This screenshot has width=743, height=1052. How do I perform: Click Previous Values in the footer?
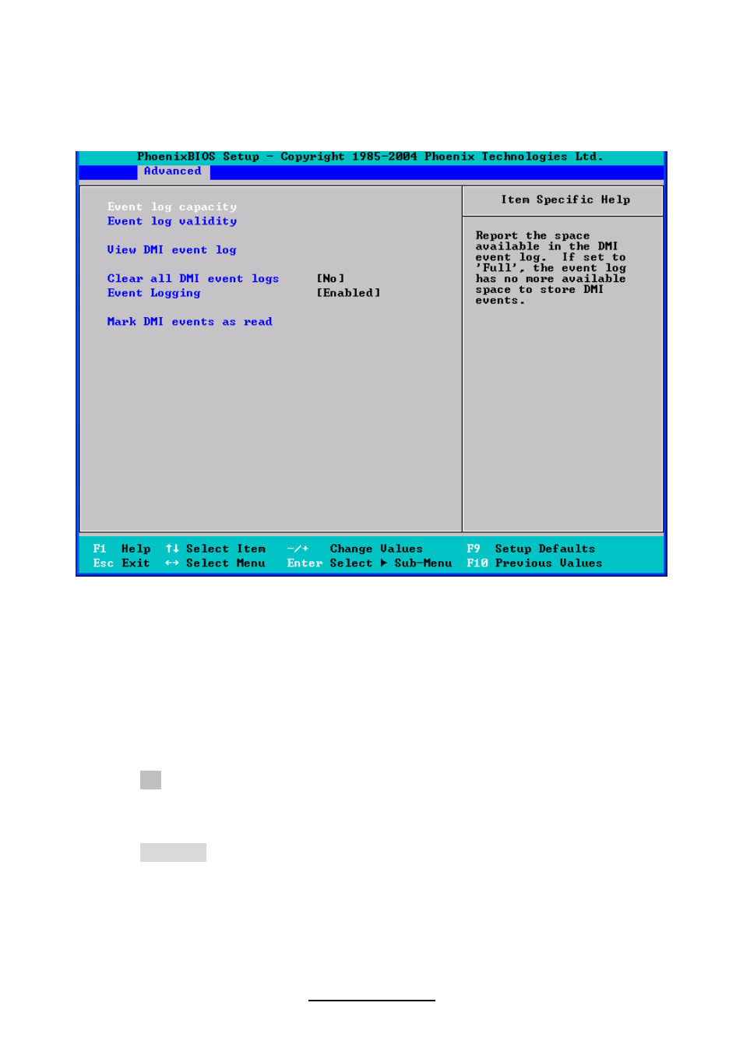pyautogui.click(x=548, y=563)
